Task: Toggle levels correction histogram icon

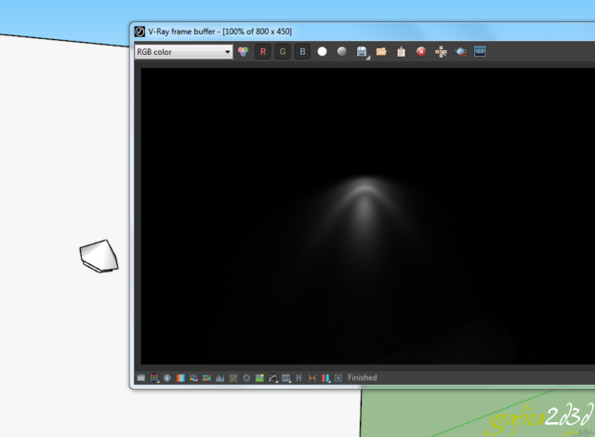Action: [x=220, y=377]
